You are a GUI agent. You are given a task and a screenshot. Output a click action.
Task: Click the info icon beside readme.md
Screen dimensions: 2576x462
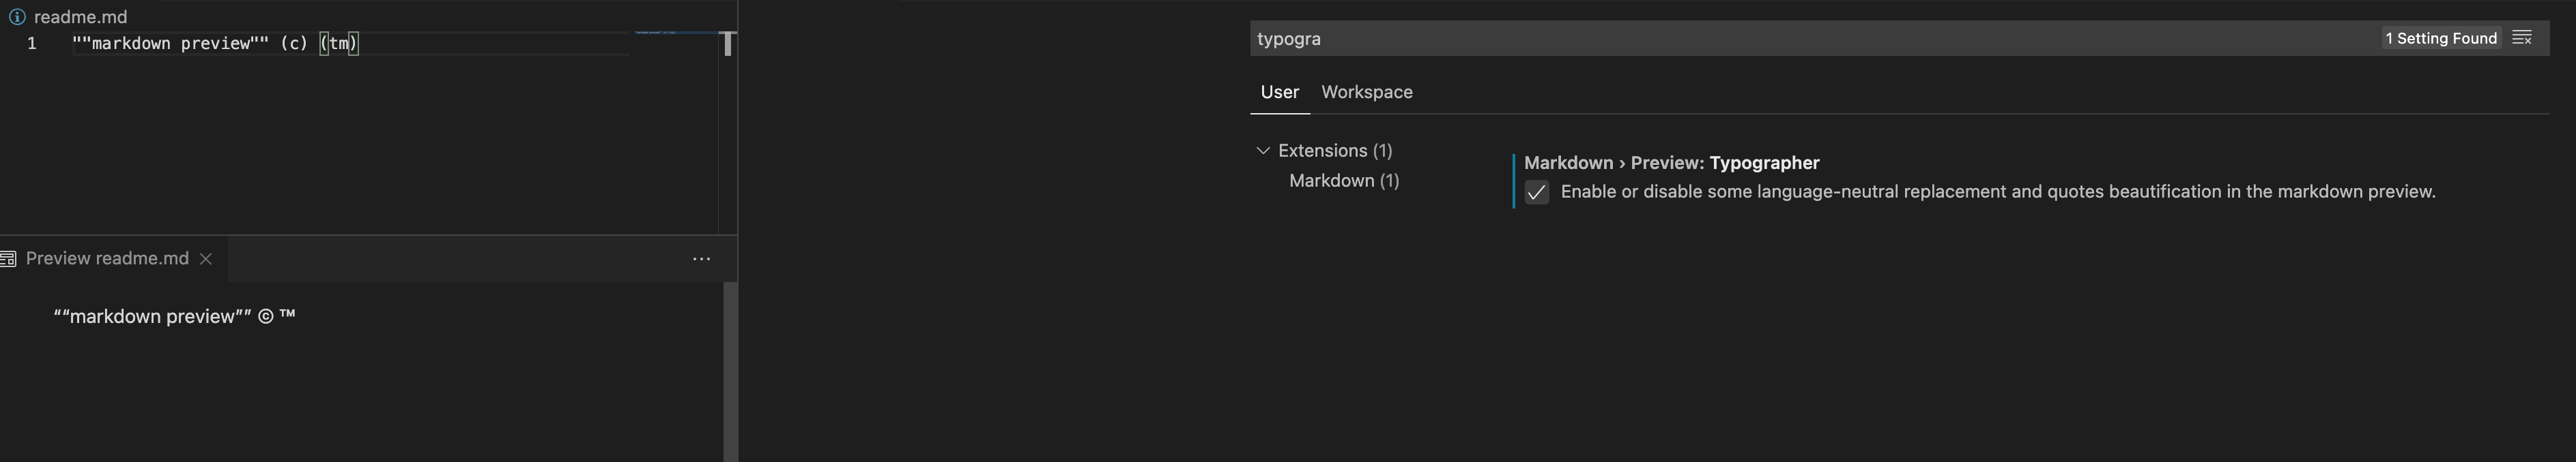click(x=17, y=17)
